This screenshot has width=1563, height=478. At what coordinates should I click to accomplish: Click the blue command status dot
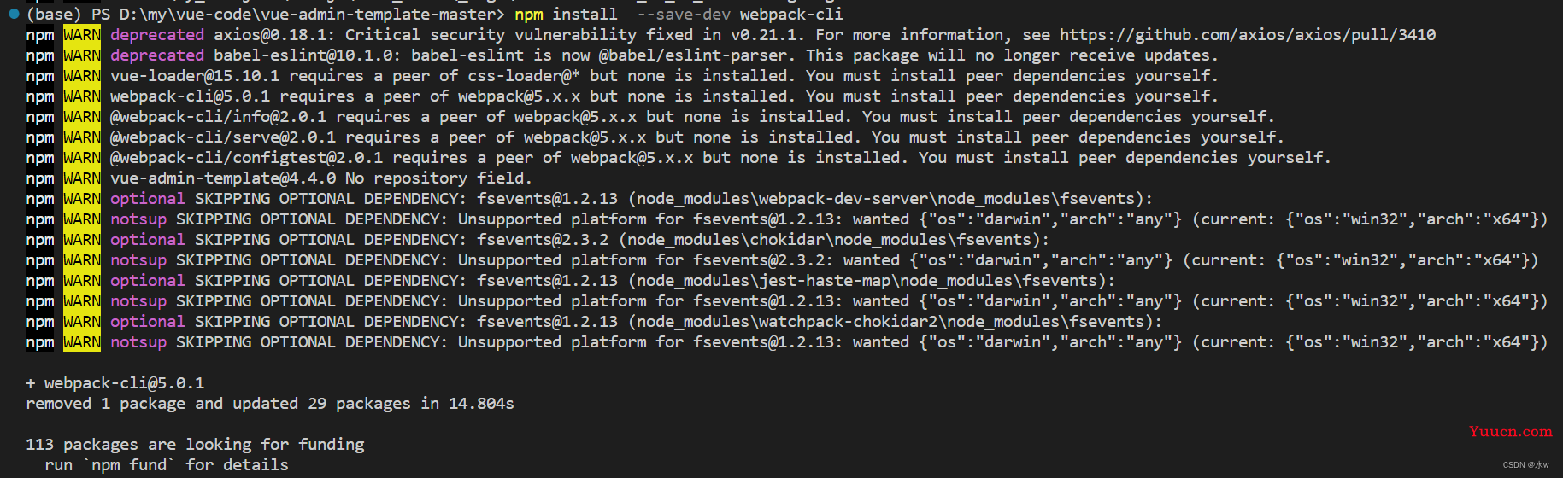tap(14, 14)
